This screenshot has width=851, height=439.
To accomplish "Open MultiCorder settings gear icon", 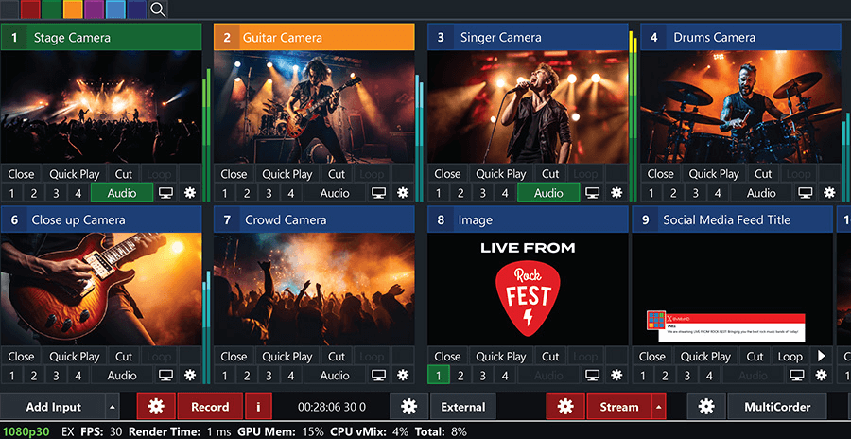I will 706,407.
